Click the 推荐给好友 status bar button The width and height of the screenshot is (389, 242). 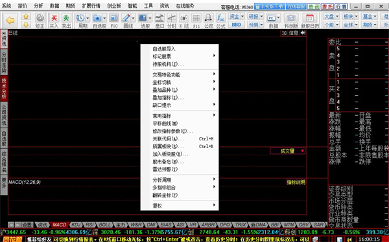(40, 239)
